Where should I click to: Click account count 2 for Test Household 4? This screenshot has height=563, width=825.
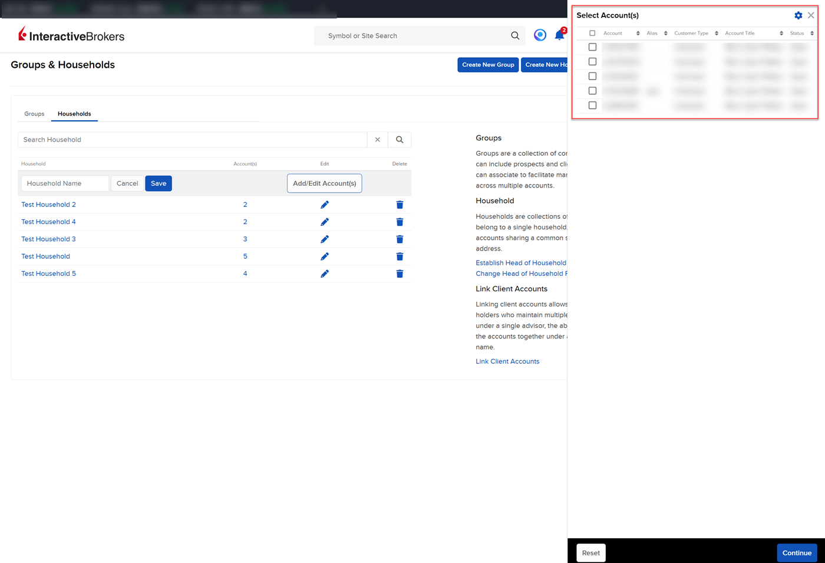[x=245, y=222]
